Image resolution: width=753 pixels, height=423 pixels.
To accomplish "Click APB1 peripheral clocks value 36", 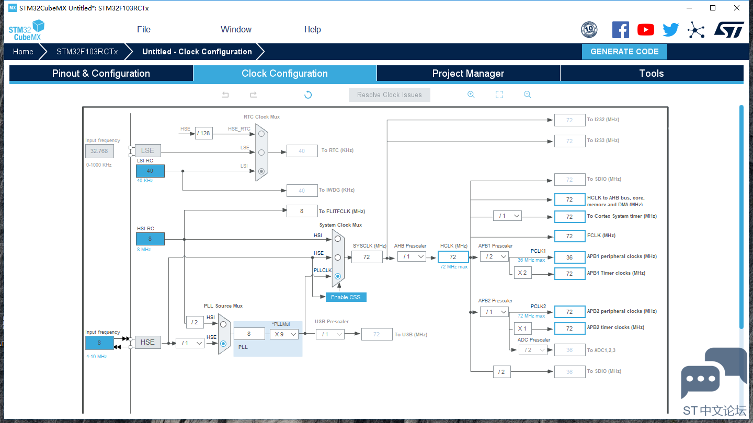I will [569, 257].
